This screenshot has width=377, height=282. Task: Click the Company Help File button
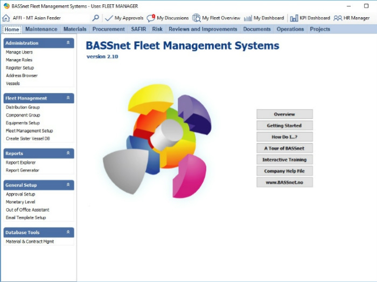click(x=285, y=171)
